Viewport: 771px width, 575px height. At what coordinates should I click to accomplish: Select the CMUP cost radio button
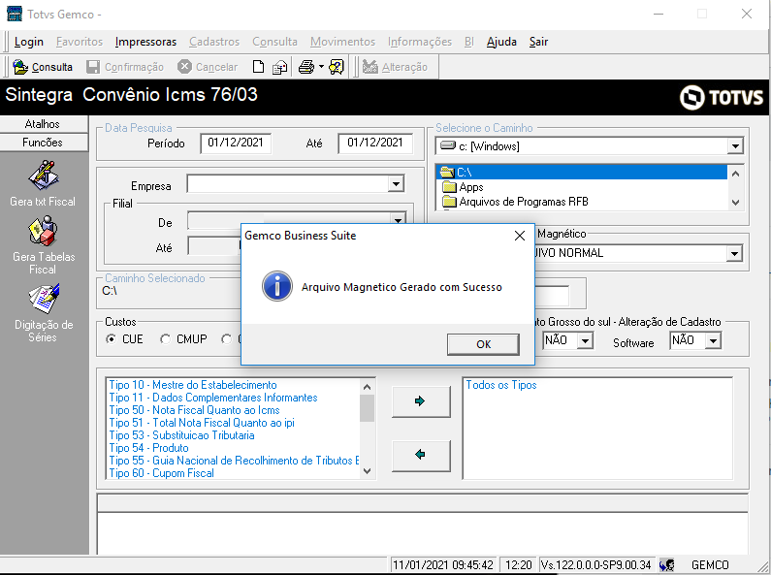pos(165,339)
